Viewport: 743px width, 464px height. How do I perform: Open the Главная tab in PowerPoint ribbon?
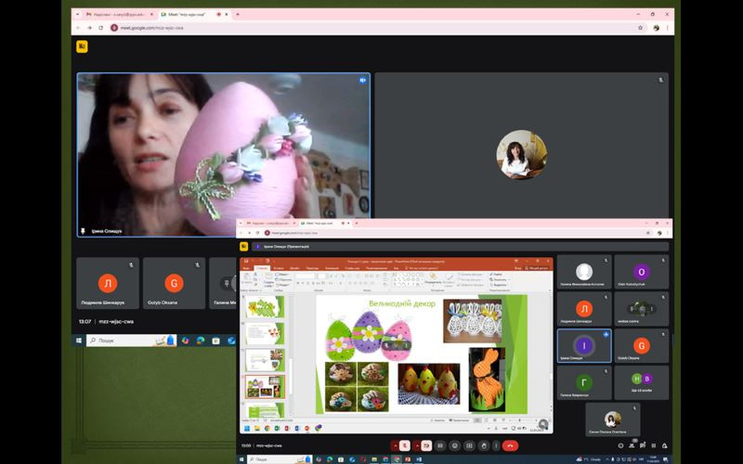click(x=262, y=268)
